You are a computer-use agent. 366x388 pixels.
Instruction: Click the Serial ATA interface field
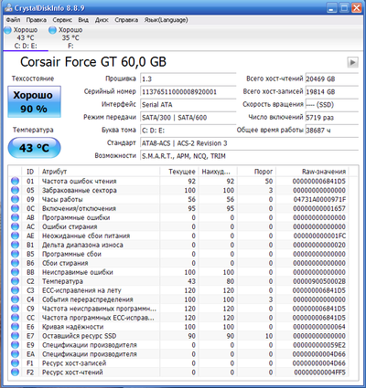pos(188,105)
